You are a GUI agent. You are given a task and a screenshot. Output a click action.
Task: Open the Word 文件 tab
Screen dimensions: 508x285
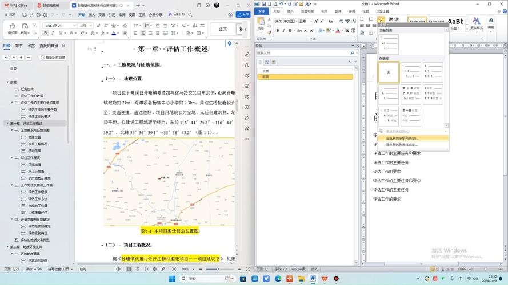(262, 11)
